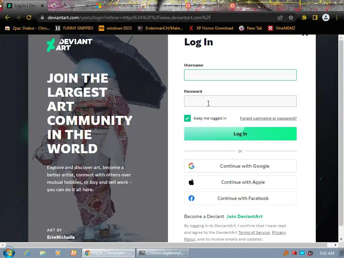Click the 5:42 AM clock
The width and height of the screenshot is (344, 258).
point(327,253)
